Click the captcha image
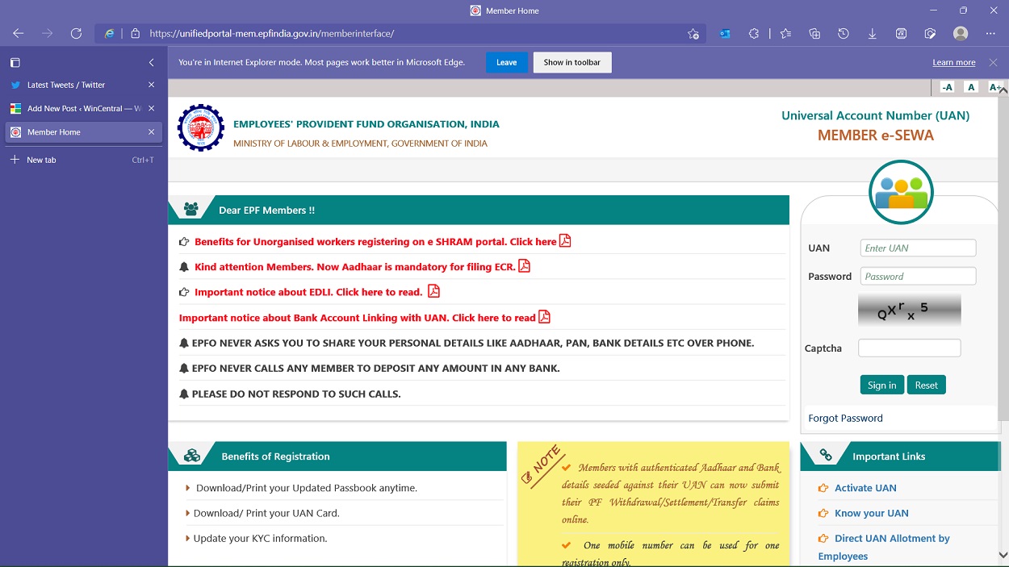This screenshot has width=1009, height=567. (x=909, y=311)
